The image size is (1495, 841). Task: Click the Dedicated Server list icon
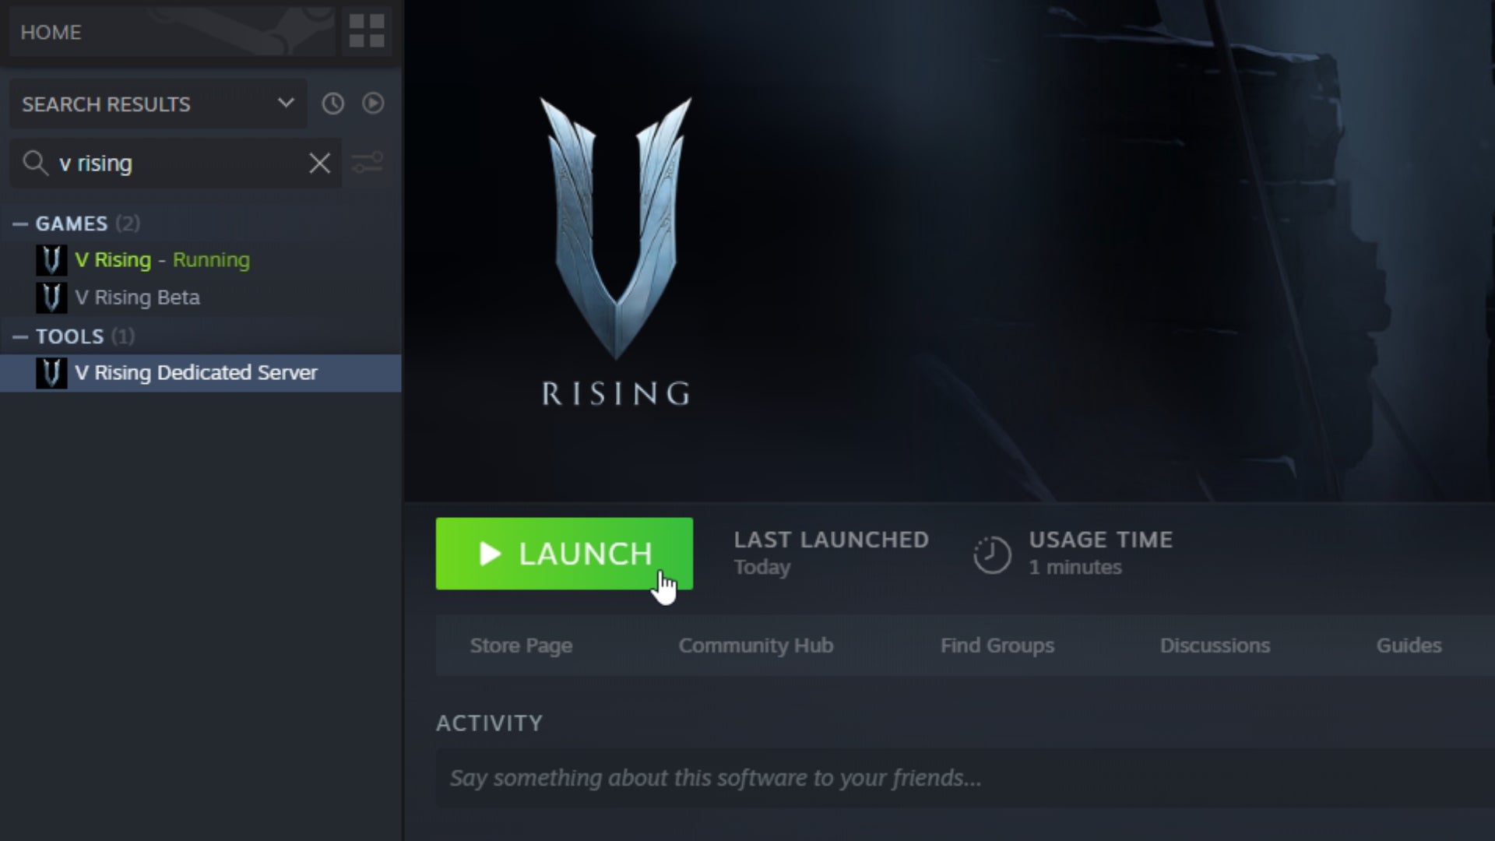[51, 373]
